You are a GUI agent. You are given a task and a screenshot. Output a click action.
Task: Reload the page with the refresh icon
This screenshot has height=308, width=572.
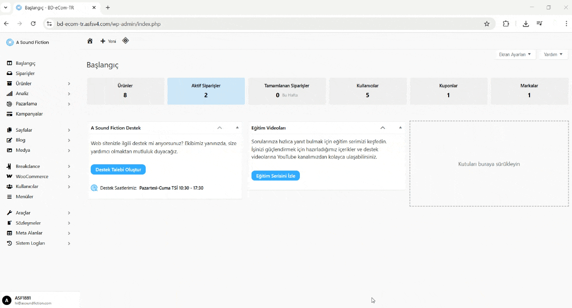pos(33,24)
